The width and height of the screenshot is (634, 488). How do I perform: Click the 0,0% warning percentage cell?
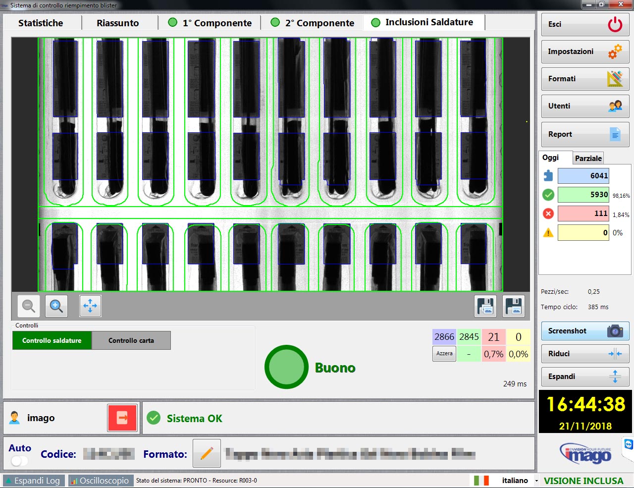(519, 354)
